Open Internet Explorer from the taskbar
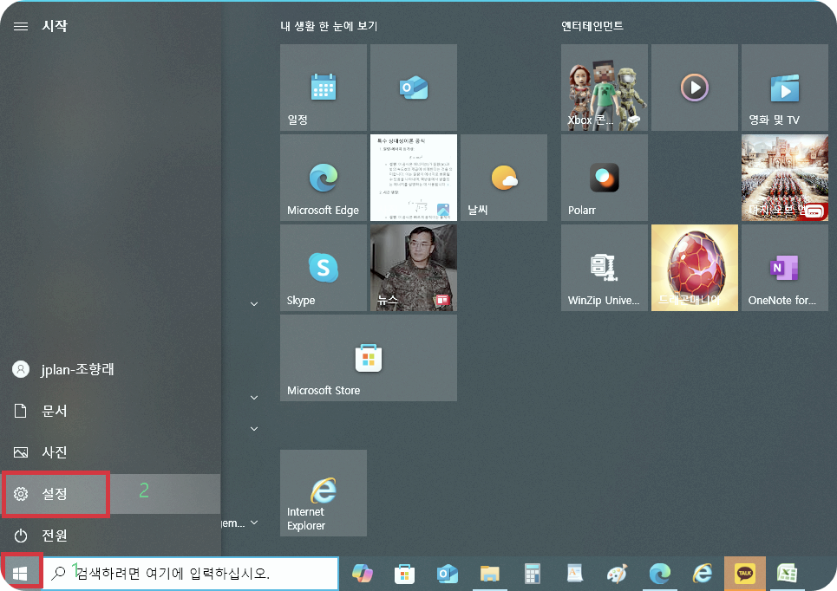The image size is (837, 591). (703, 574)
